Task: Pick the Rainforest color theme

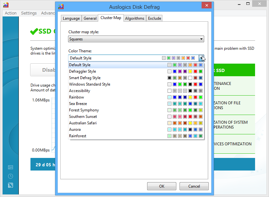Action: pos(136,136)
